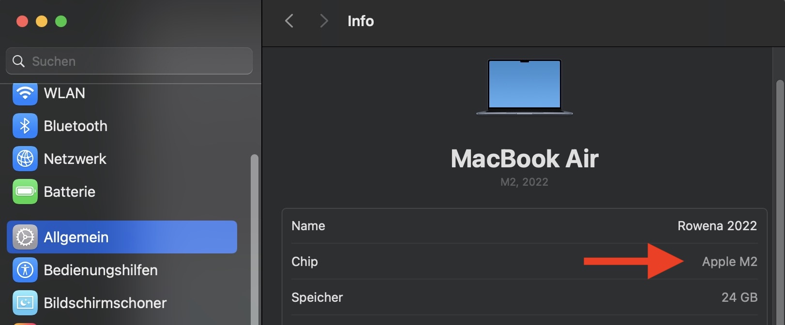Select Netzwerk in the sidebar

point(75,159)
